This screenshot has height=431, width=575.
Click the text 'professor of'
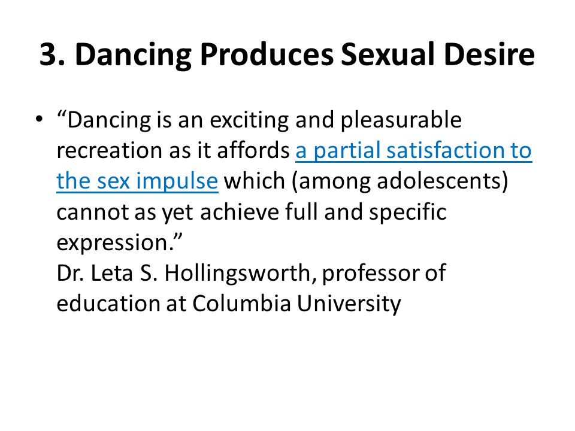tap(384, 274)
